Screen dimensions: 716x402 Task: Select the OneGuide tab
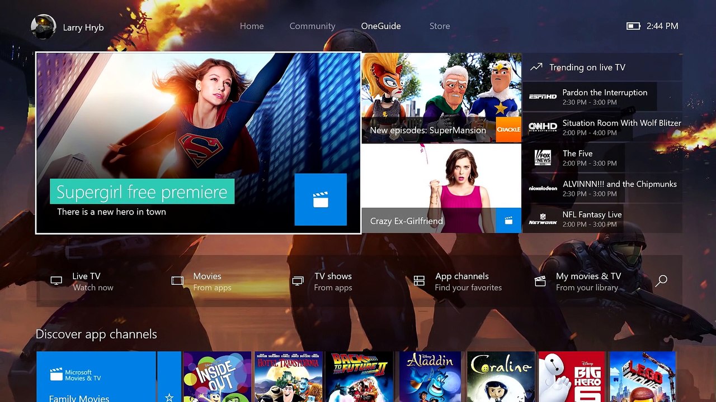381,26
